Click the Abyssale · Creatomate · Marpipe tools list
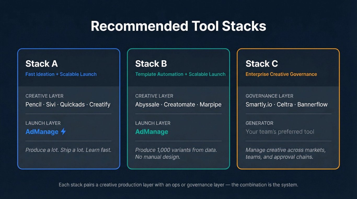 tap(178, 104)
